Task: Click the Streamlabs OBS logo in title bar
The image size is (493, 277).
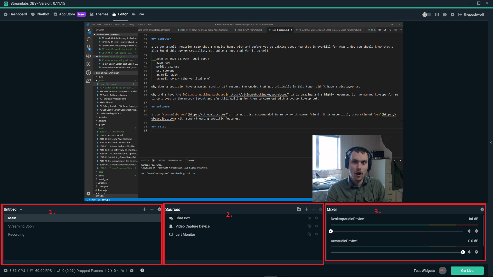Action: (x=6, y=3)
